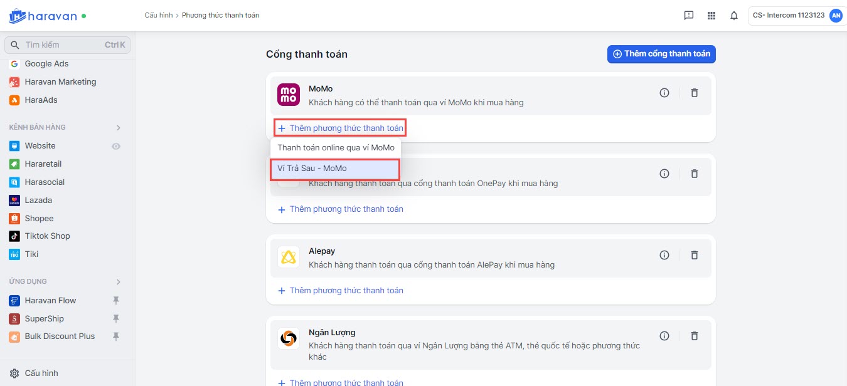This screenshot has height=386, width=847.
Task: Focus the Tìm kiếm search field
Action: click(x=67, y=45)
